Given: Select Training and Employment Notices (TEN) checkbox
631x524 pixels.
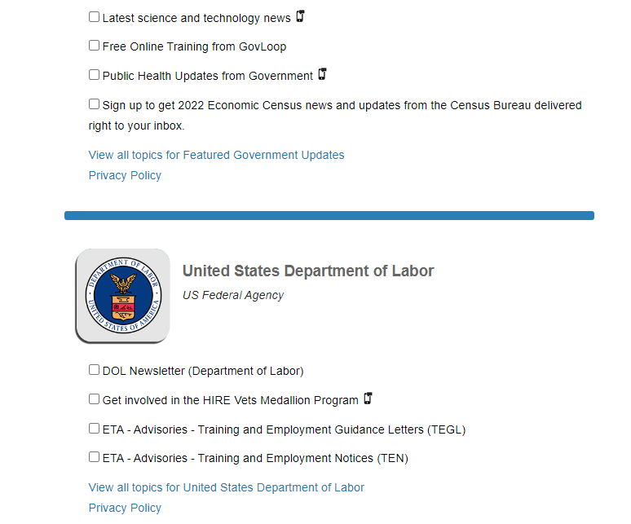Looking at the screenshot, I should (95, 457).
